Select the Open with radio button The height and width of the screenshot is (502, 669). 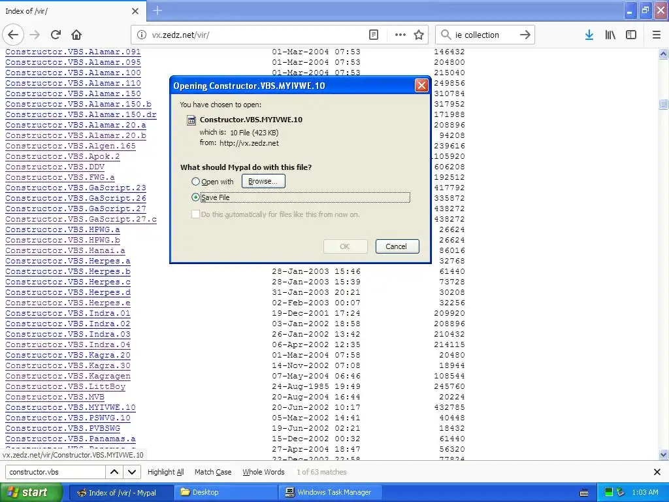point(195,182)
